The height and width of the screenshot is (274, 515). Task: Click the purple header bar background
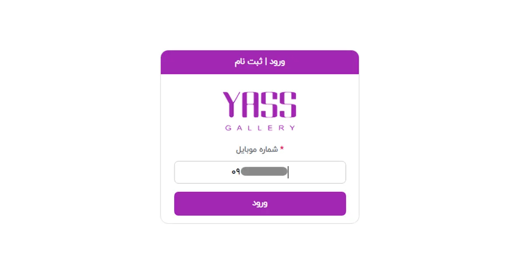[x=197, y=62]
